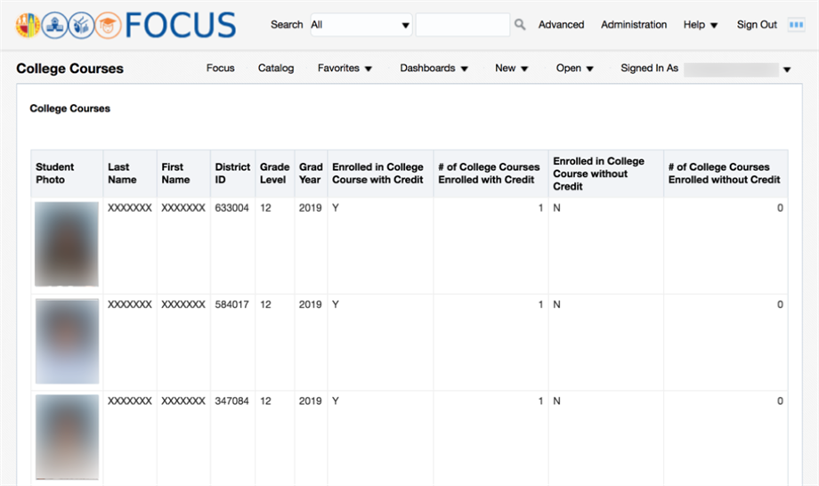Expand the New menu
This screenshot has width=819, height=486.
point(512,68)
